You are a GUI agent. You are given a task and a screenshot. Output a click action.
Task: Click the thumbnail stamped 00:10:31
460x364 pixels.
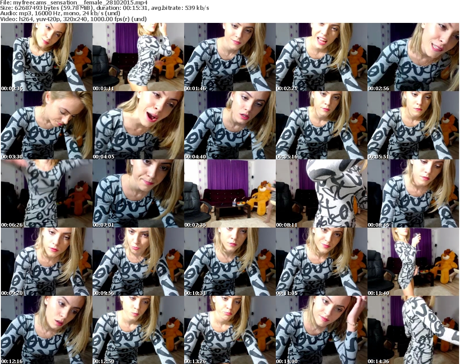[230, 262]
